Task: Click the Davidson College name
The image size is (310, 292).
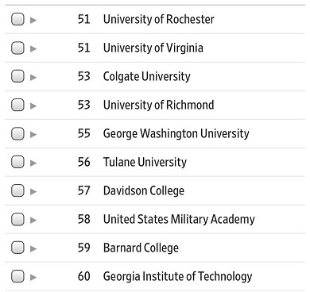Action: point(144,190)
